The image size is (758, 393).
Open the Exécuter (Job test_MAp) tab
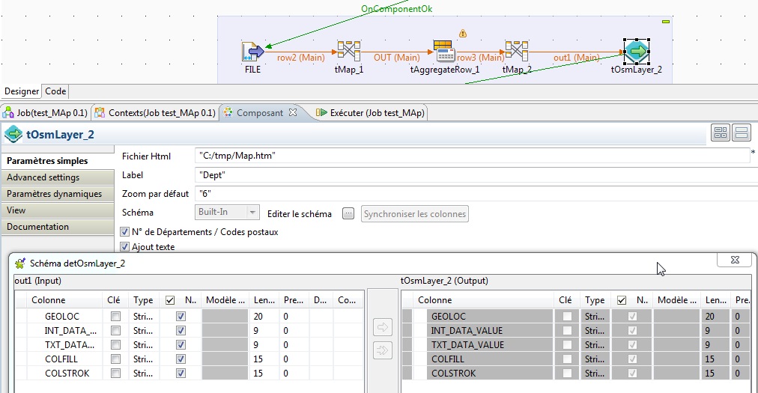(371, 113)
